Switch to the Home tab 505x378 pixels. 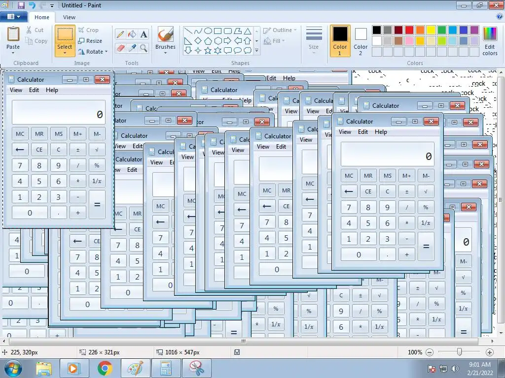tap(42, 17)
